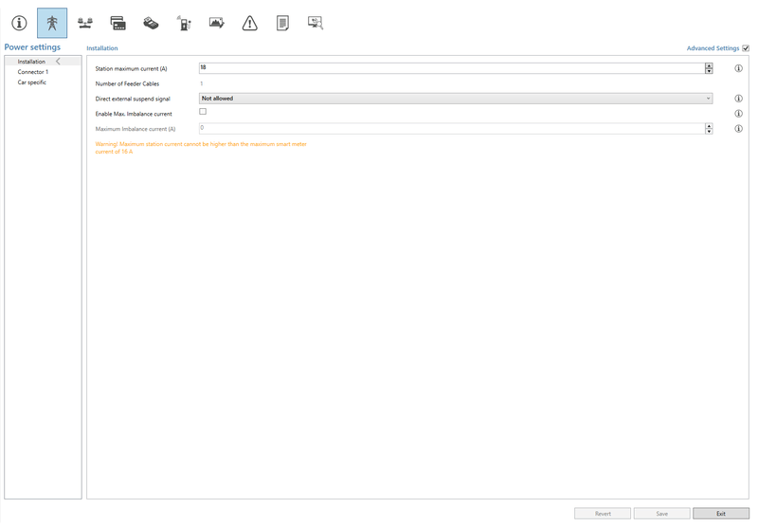758x527 pixels.
Task: Open the picture/display settings icon
Action: click(x=217, y=23)
